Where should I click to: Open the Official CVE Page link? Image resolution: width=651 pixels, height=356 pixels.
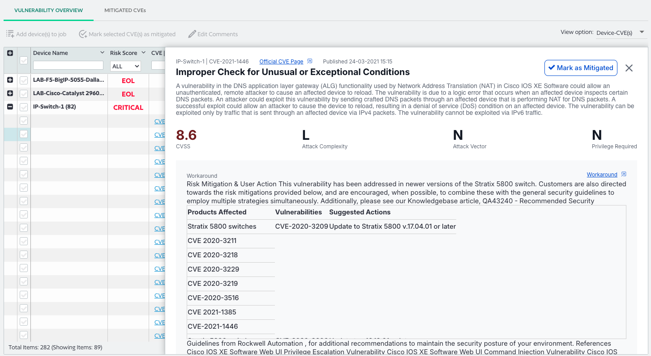pyautogui.click(x=281, y=62)
